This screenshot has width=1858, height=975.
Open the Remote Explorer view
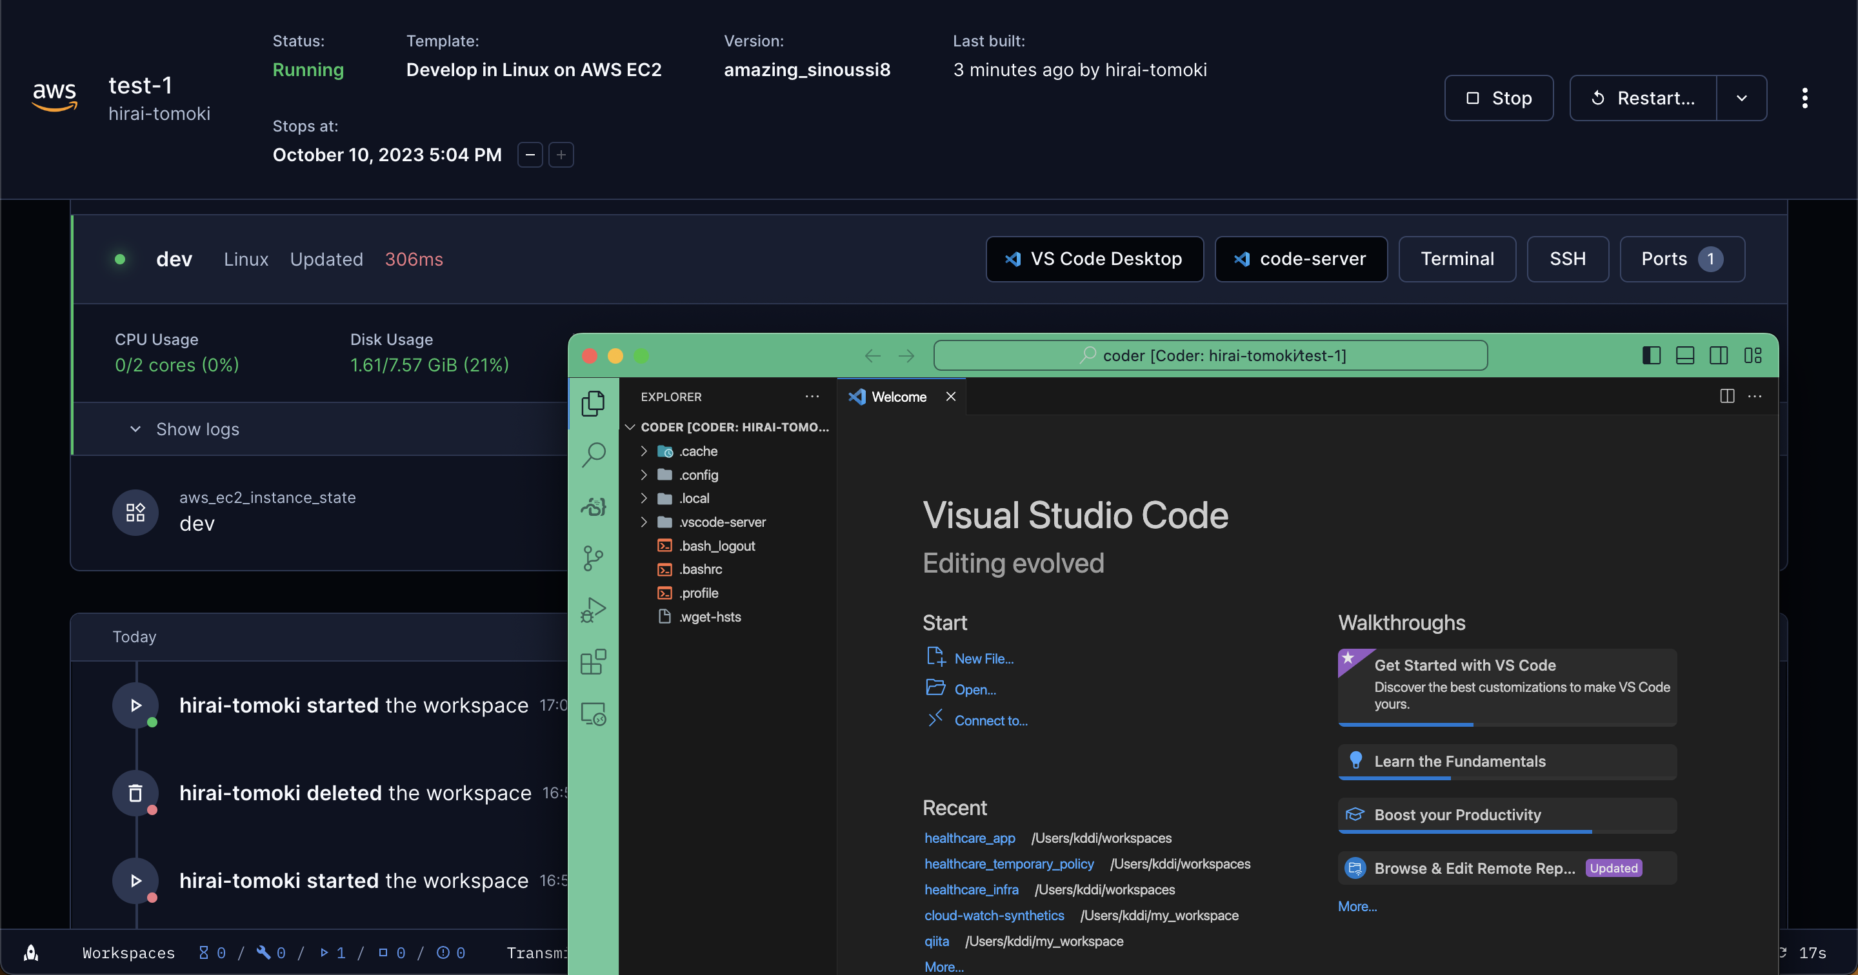(x=594, y=713)
